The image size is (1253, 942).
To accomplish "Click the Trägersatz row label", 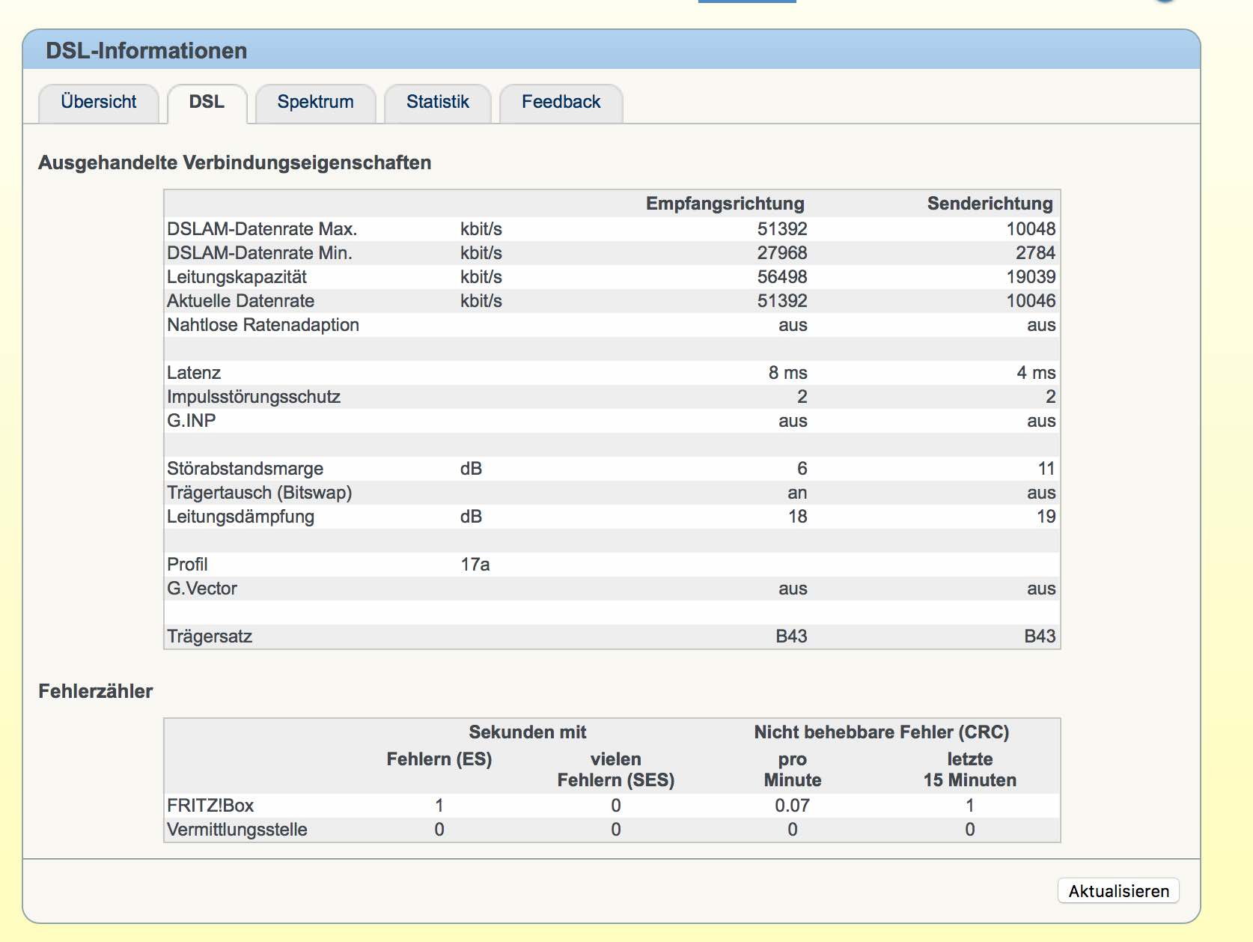I will coord(210,636).
